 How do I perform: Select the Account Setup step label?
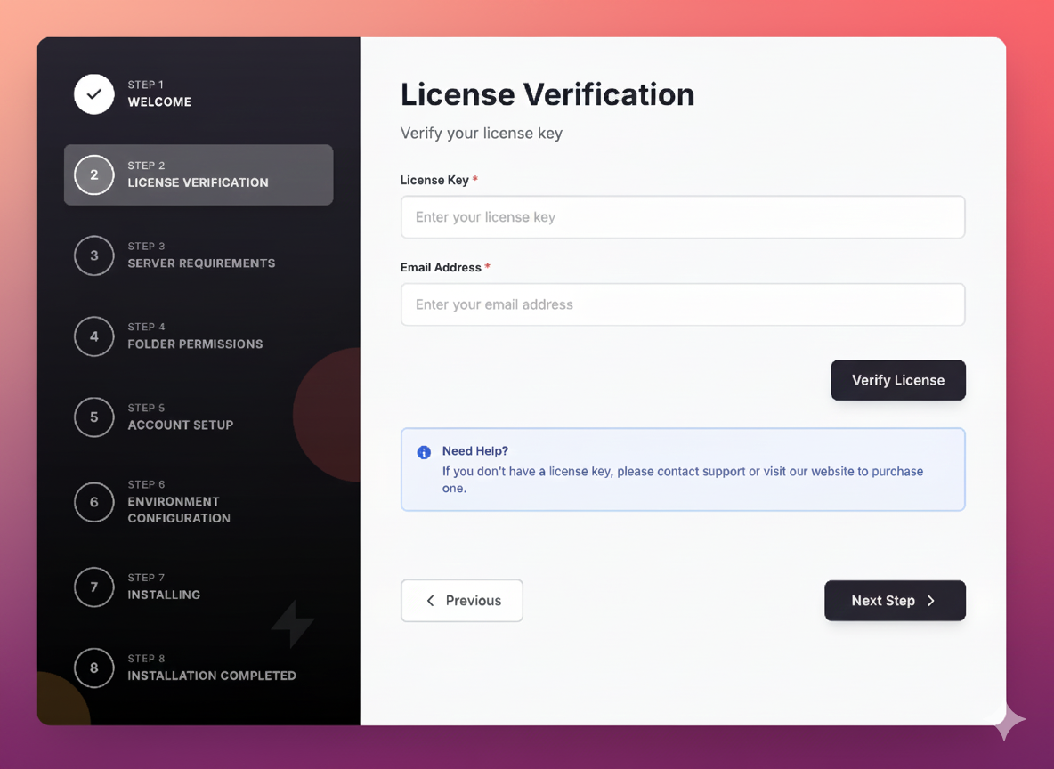point(181,425)
